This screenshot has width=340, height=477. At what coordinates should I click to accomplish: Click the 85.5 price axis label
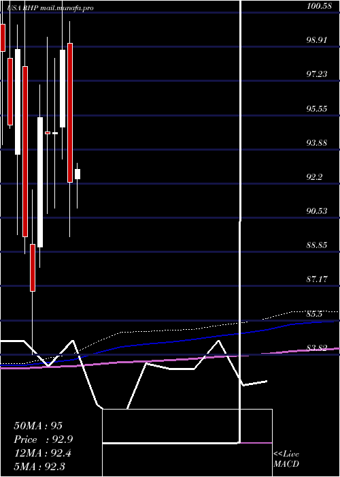point(314,314)
